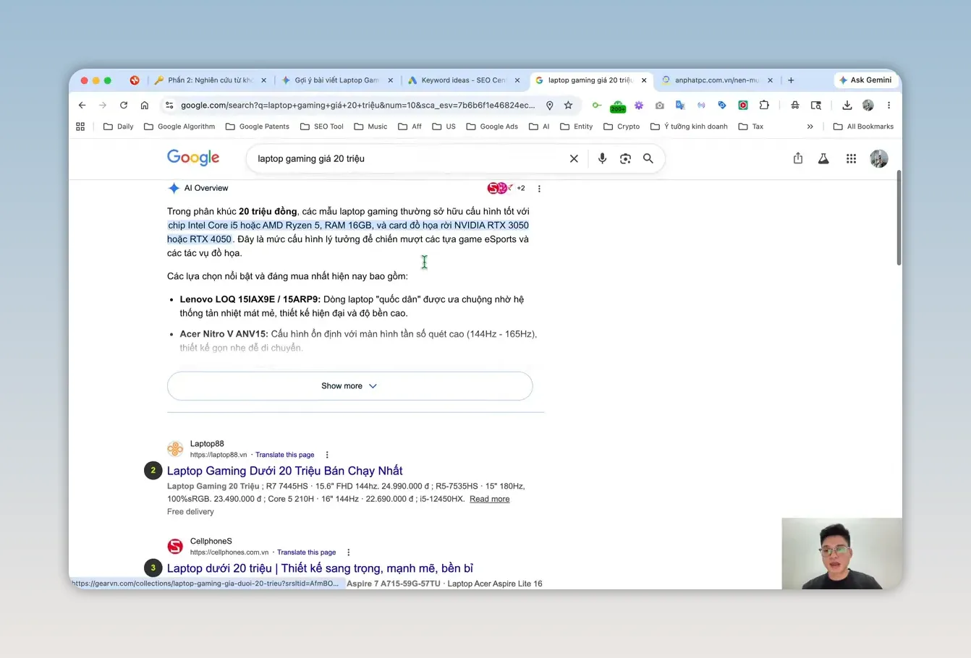Screen dimensions: 971x658
Task: Open the purple gear extension
Action: click(x=639, y=106)
